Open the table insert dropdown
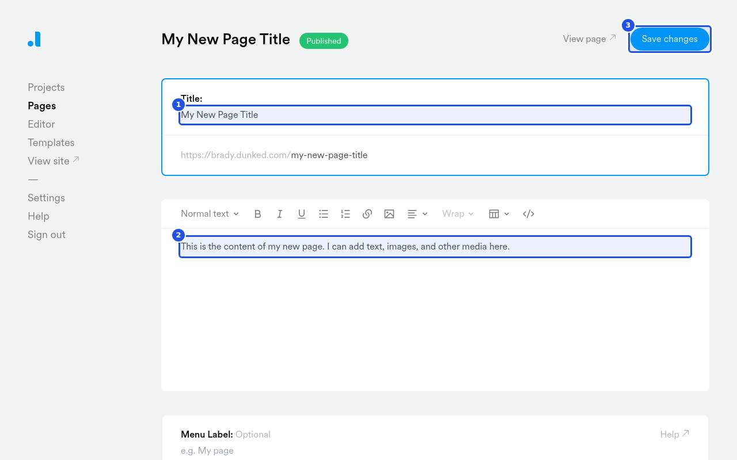The width and height of the screenshot is (737, 460). (x=499, y=214)
